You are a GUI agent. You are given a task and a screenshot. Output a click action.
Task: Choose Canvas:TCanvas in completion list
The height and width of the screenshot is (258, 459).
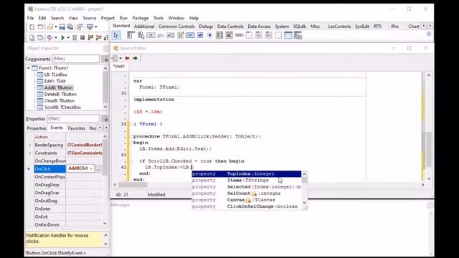tap(247, 200)
